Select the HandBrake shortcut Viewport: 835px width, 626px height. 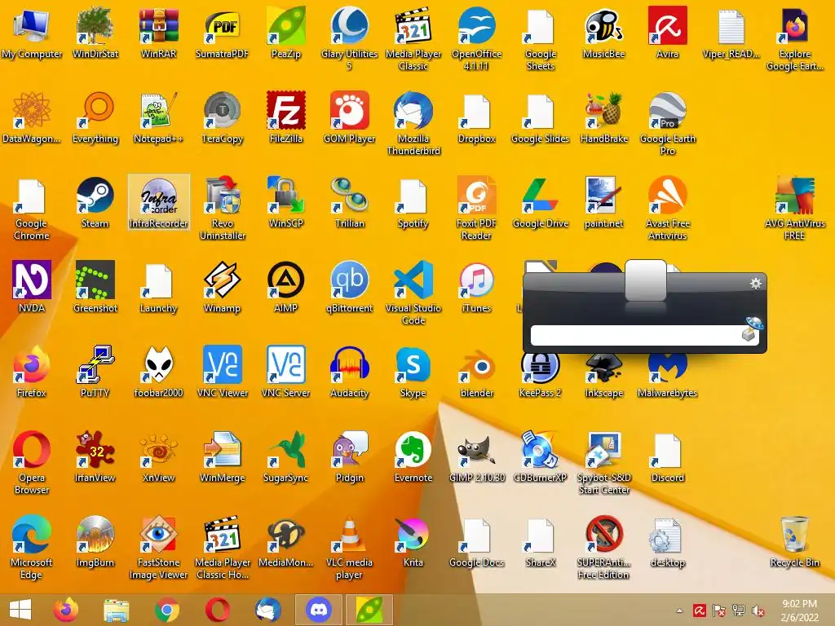pyautogui.click(x=604, y=118)
